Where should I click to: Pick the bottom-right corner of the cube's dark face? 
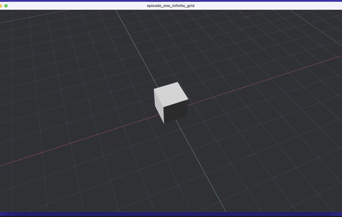click(x=187, y=116)
